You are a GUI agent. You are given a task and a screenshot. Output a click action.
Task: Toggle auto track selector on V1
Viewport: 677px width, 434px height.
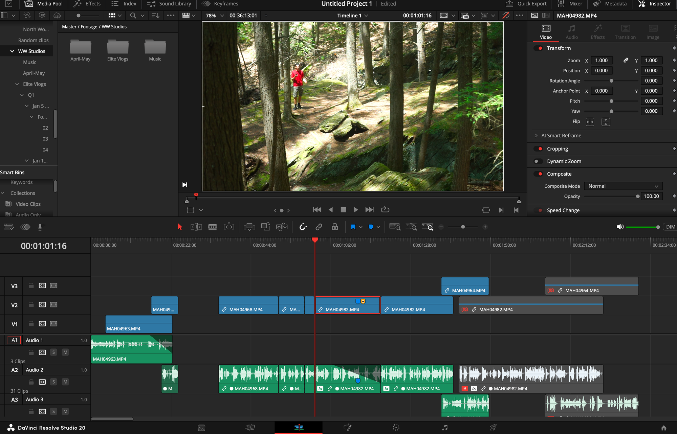coord(42,324)
